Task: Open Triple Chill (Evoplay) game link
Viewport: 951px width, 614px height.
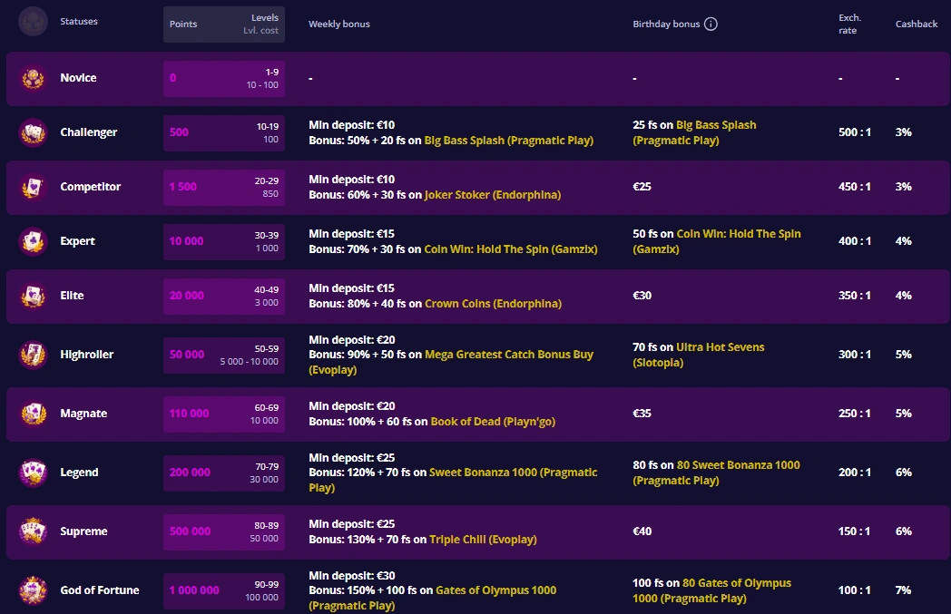Action: [x=483, y=540]
